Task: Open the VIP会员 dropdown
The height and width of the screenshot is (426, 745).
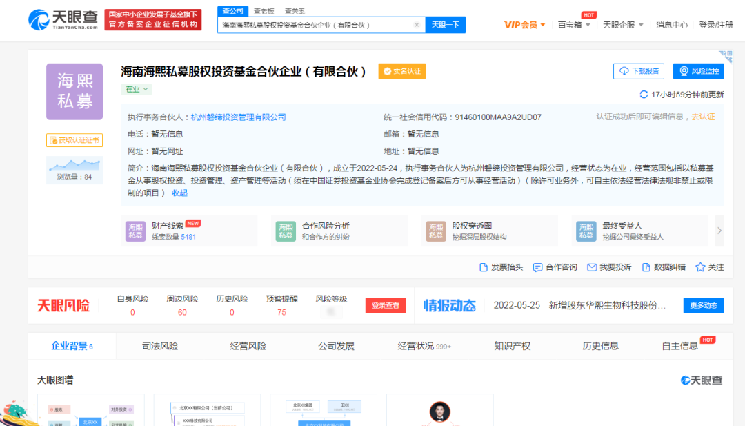Action: 524,25
